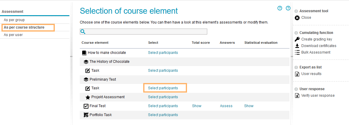Screen dimensions: 349x125
Task: Click the Download certificates arrow icon
Action: (x=297, y=46)
